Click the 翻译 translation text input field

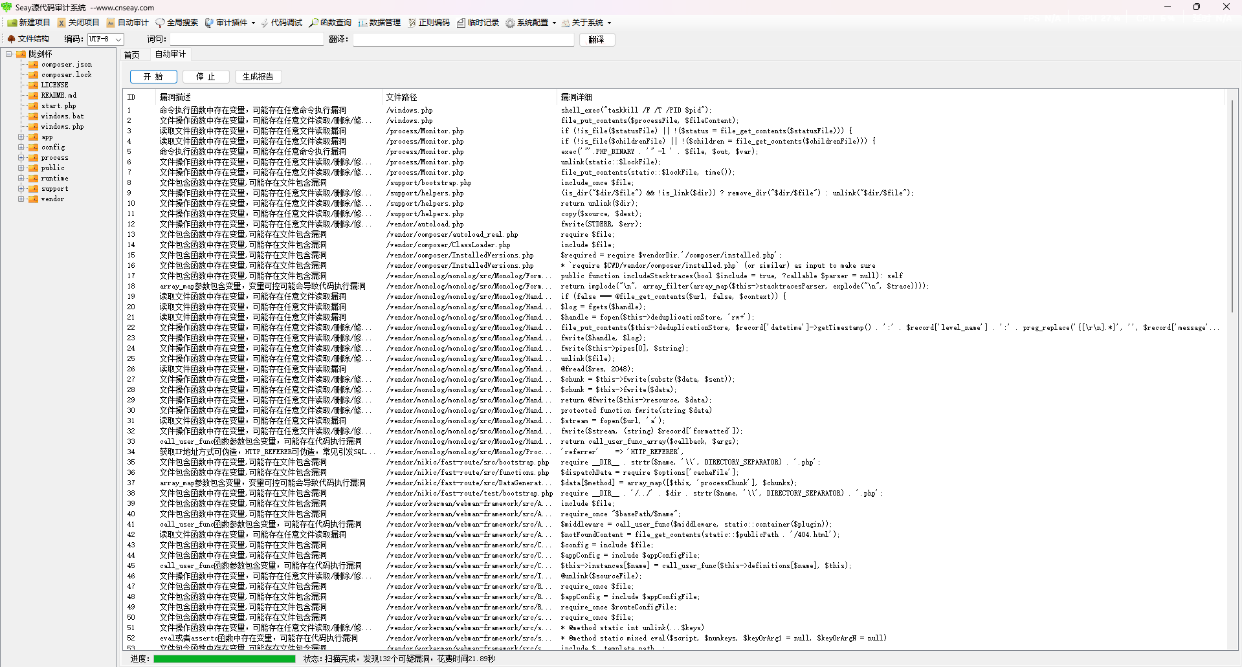tap(463, 39)
